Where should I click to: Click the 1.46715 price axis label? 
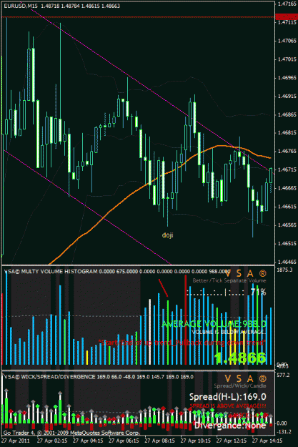(x=287, y=170)
